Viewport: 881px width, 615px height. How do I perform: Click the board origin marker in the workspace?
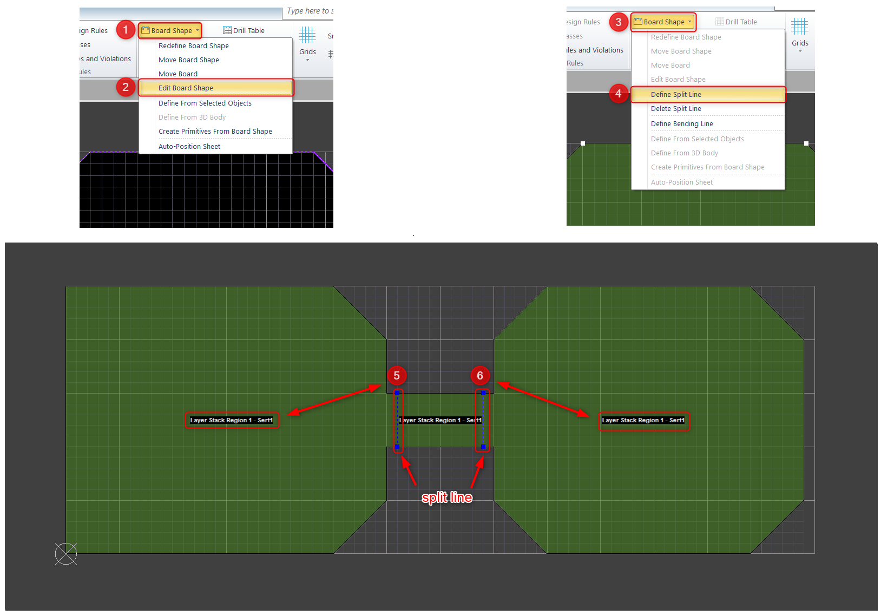[x=66, y=553]
